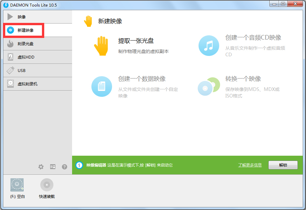The height and width of the screenshot is (210, 306).
Task: Click the two-disc convert image icon
Action: click(209, 86)
